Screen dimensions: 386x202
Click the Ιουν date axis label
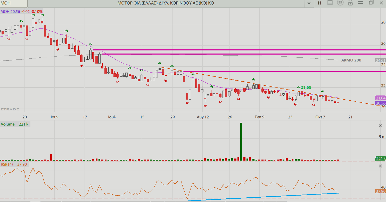click(54, 117)
